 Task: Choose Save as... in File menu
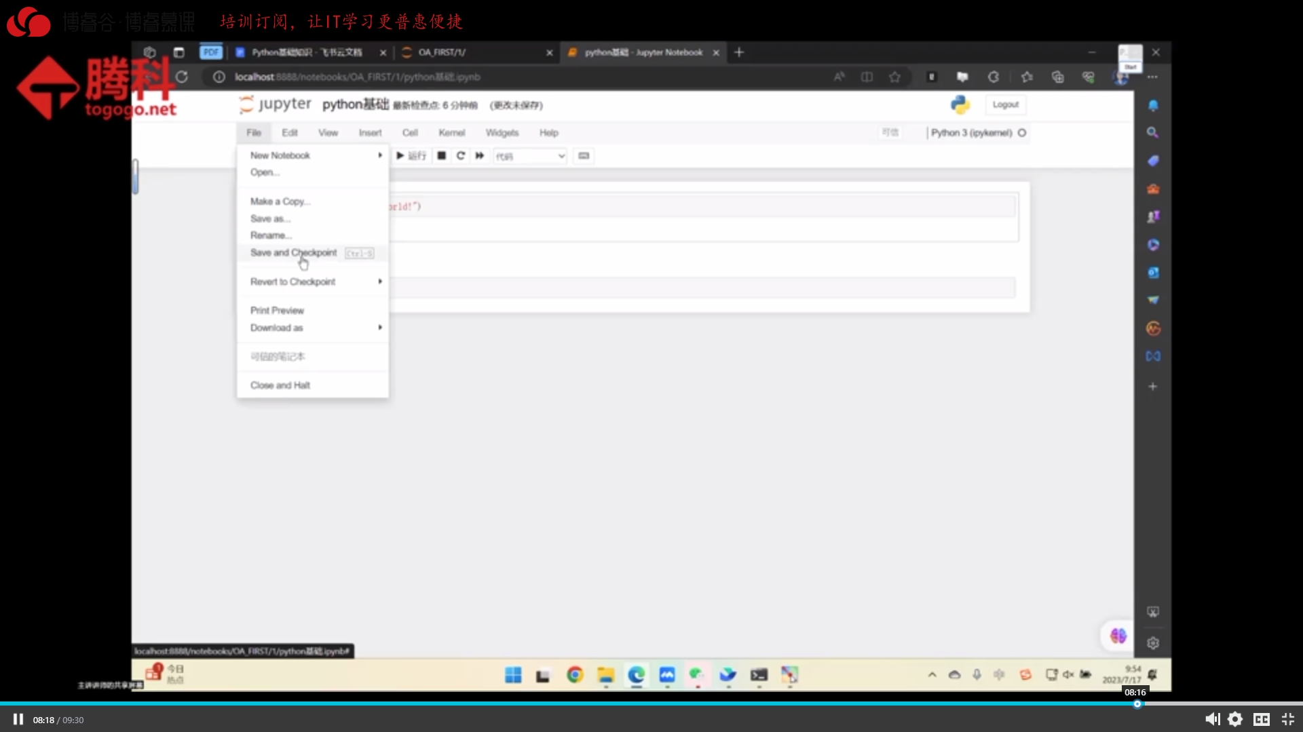[x=312, y=218]
